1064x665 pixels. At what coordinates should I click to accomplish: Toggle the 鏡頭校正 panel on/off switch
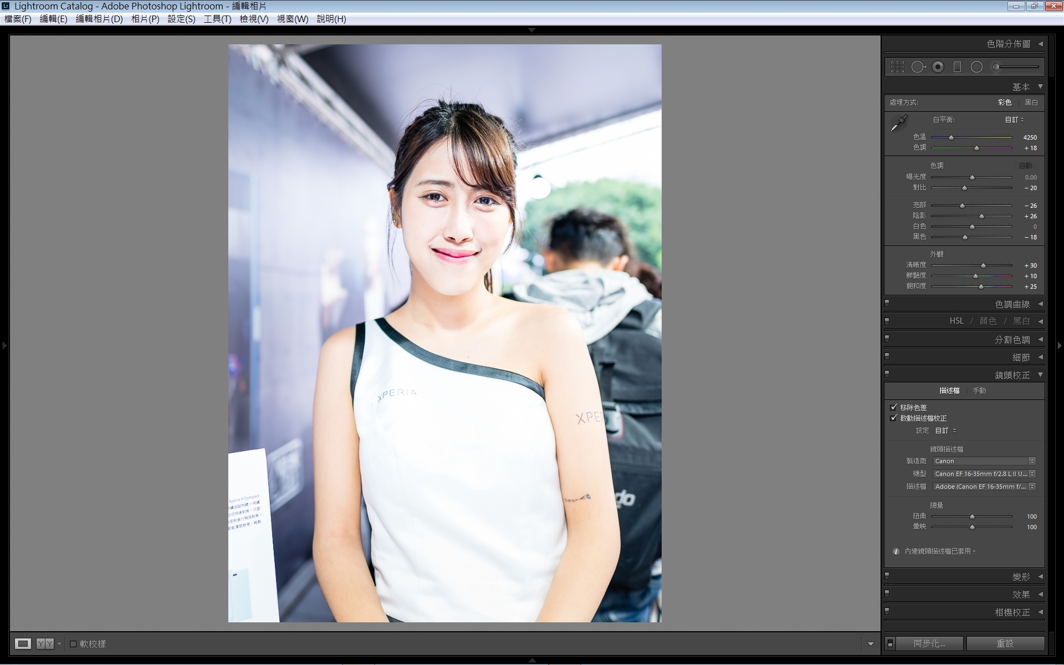[x=887, y=375]
